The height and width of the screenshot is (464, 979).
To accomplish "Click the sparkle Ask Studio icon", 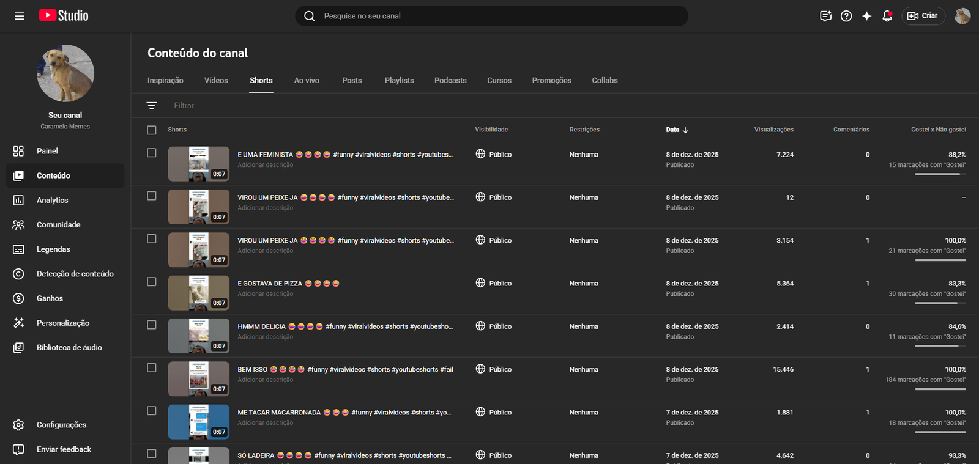I will coord(866,16).
